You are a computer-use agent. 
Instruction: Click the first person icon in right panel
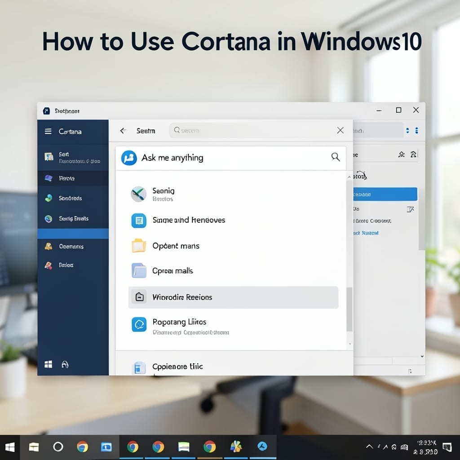(401, 155)
